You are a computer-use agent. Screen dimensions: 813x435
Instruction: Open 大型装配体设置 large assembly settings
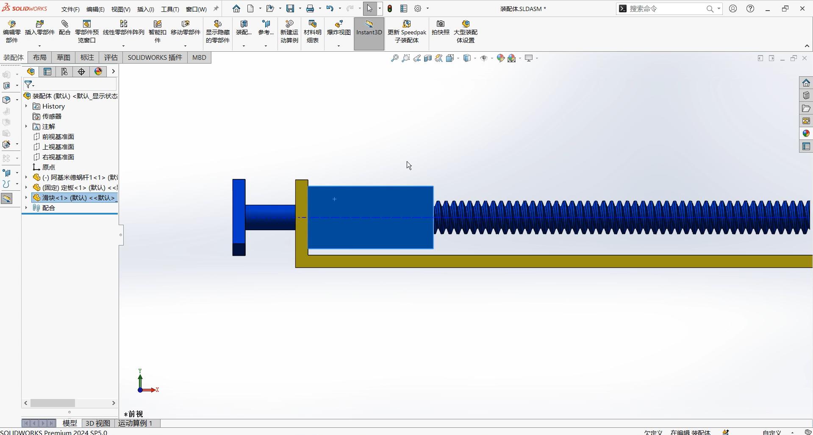tap(466, 32)
